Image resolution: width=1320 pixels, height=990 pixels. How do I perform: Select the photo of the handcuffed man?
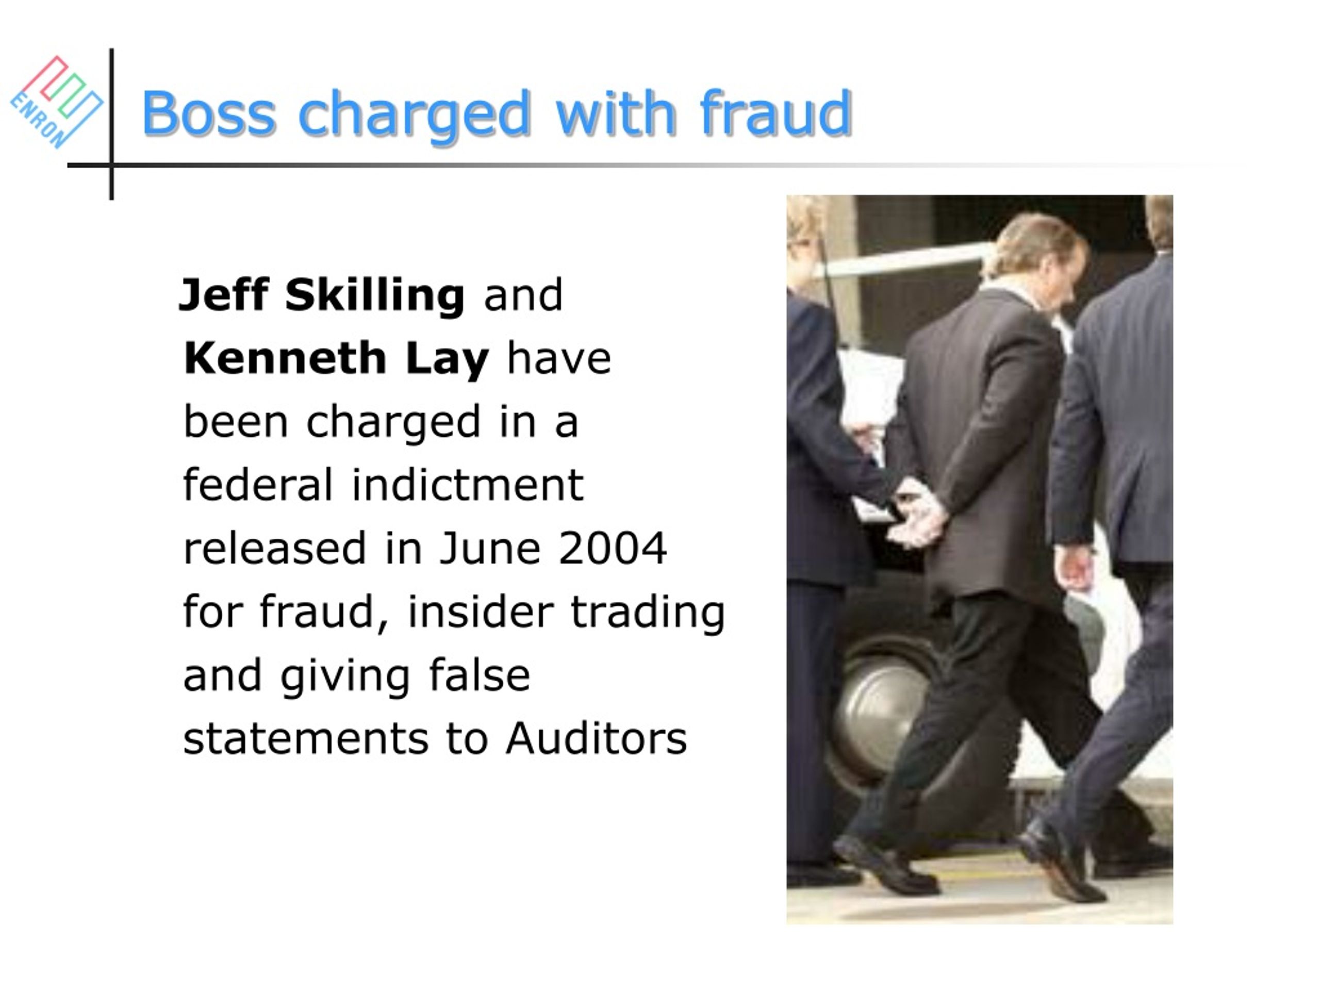[979, 559]
